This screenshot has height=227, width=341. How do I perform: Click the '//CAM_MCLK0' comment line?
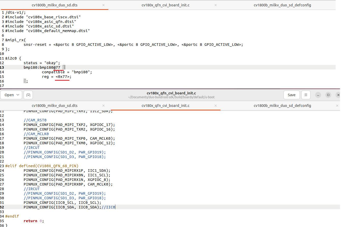(x=36, y=134)
